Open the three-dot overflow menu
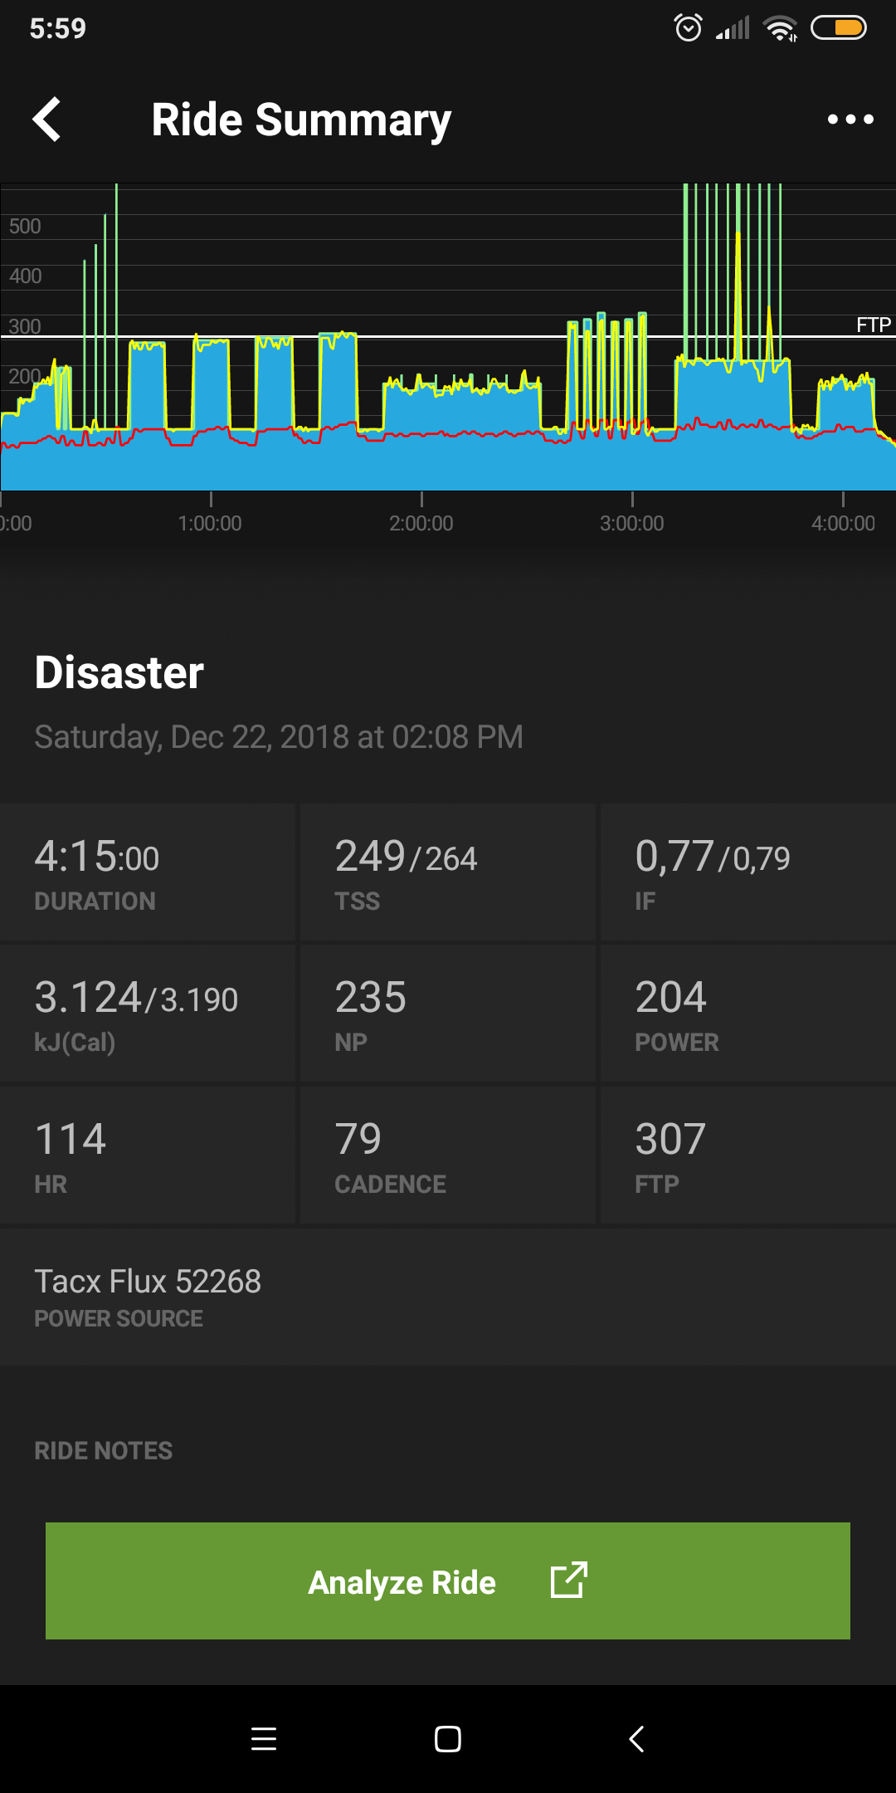The image size is (896, 1793). [850, 120]
